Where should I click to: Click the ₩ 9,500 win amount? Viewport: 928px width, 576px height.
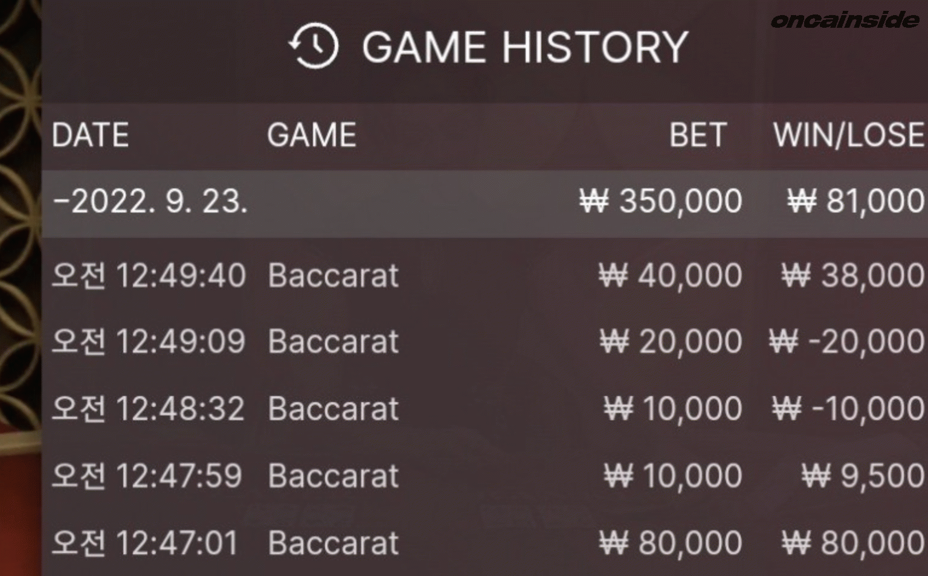(x=863, y=476)
